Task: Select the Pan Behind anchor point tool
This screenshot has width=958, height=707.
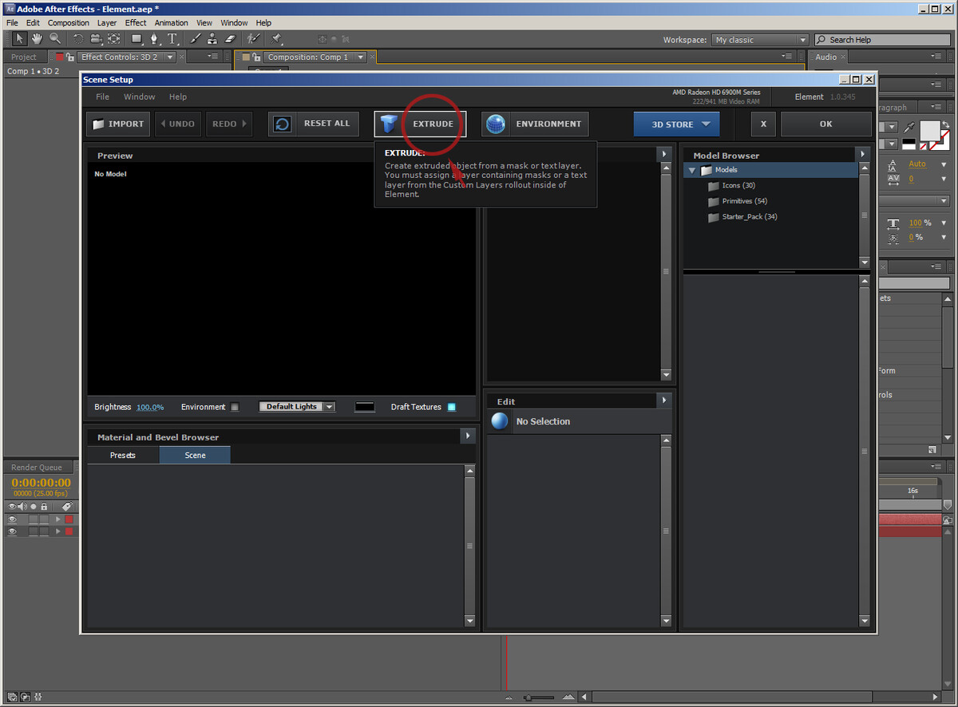Action: (x=113, y=39)
